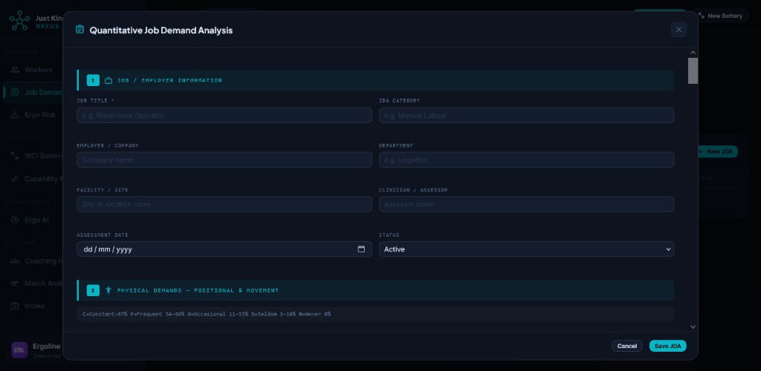
Task: Click the Workers icon in the sidebar
Action: pyautogui.click(x=15, y=70)
